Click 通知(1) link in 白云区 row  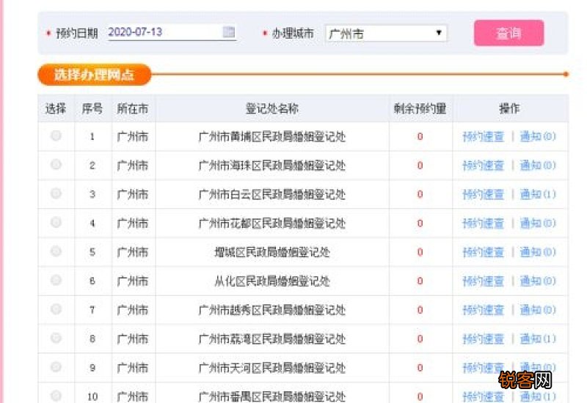(x=538, y=194)
